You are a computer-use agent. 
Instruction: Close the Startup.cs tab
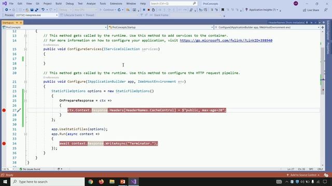click(x=21, y=23)
